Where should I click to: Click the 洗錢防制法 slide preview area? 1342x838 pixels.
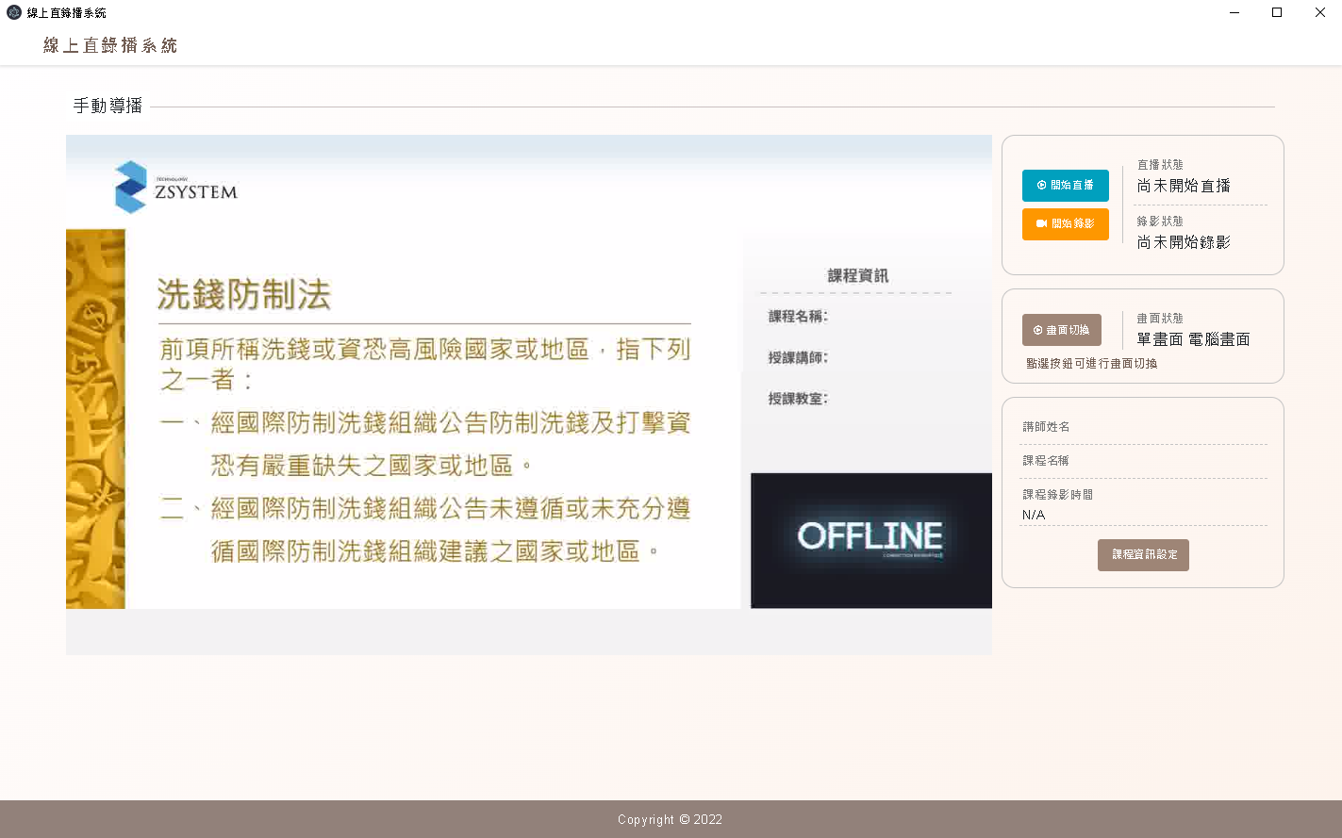[x=406, y=419]
